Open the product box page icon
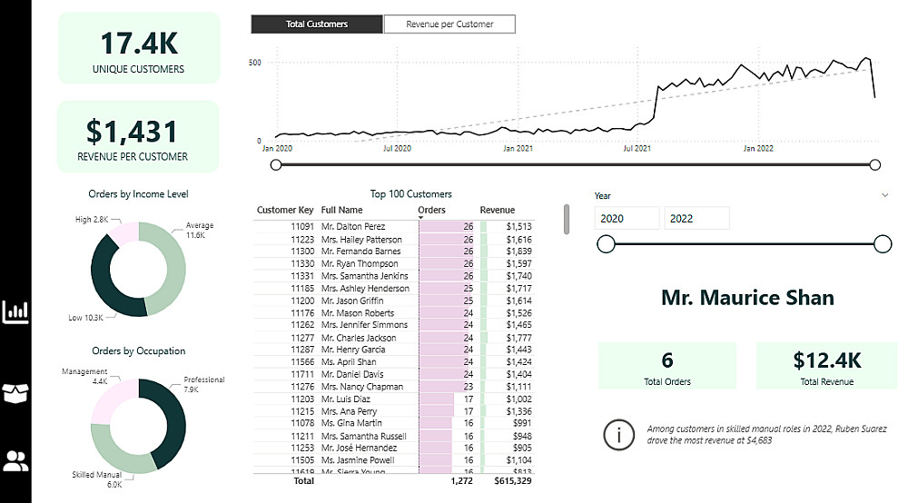 click(16, 393)
